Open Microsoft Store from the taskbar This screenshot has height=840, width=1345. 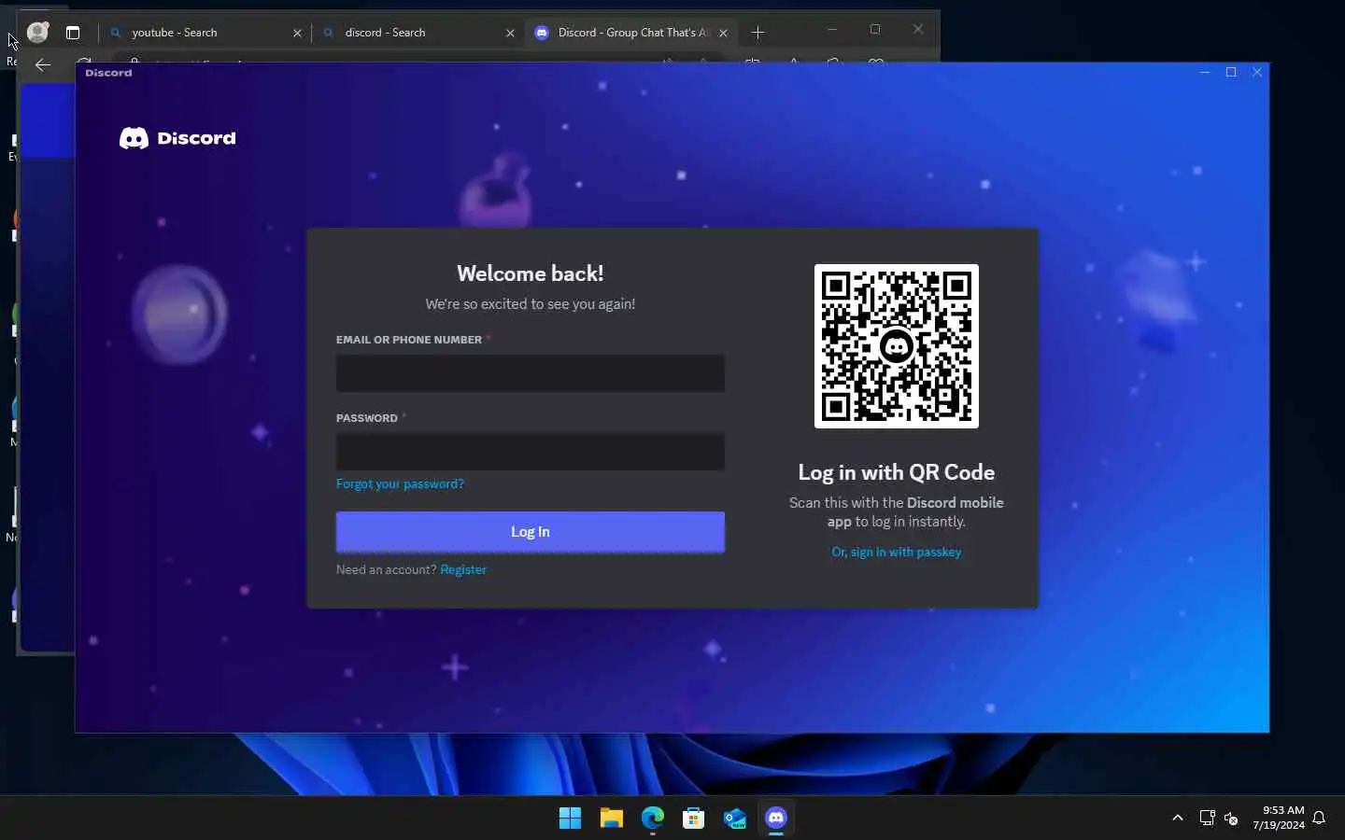point(693,819)
